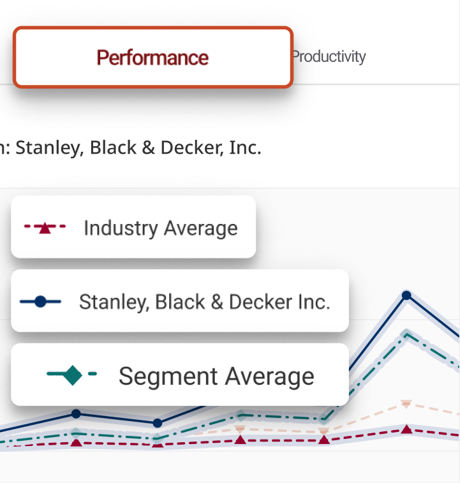Toggle Industry Average series via legend label
The height and width of the screenshot is (483, 460).
coord(160,228)
